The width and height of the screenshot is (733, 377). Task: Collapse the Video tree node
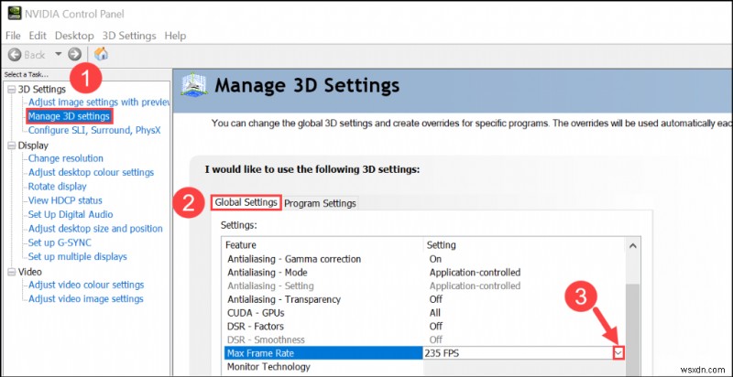10,272
